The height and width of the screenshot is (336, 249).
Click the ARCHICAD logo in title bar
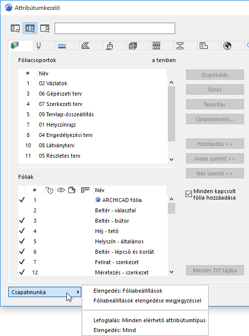pyautogui.click(x=8, y=8)
